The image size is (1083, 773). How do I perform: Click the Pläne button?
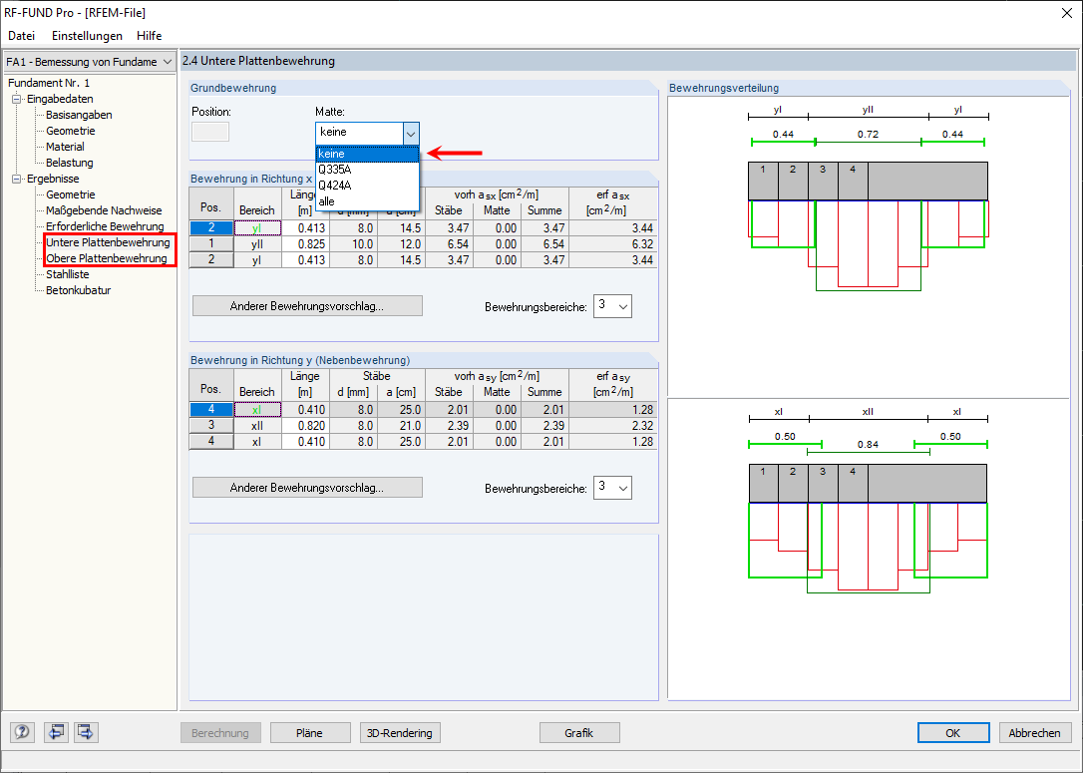click(x=309, y=733)
